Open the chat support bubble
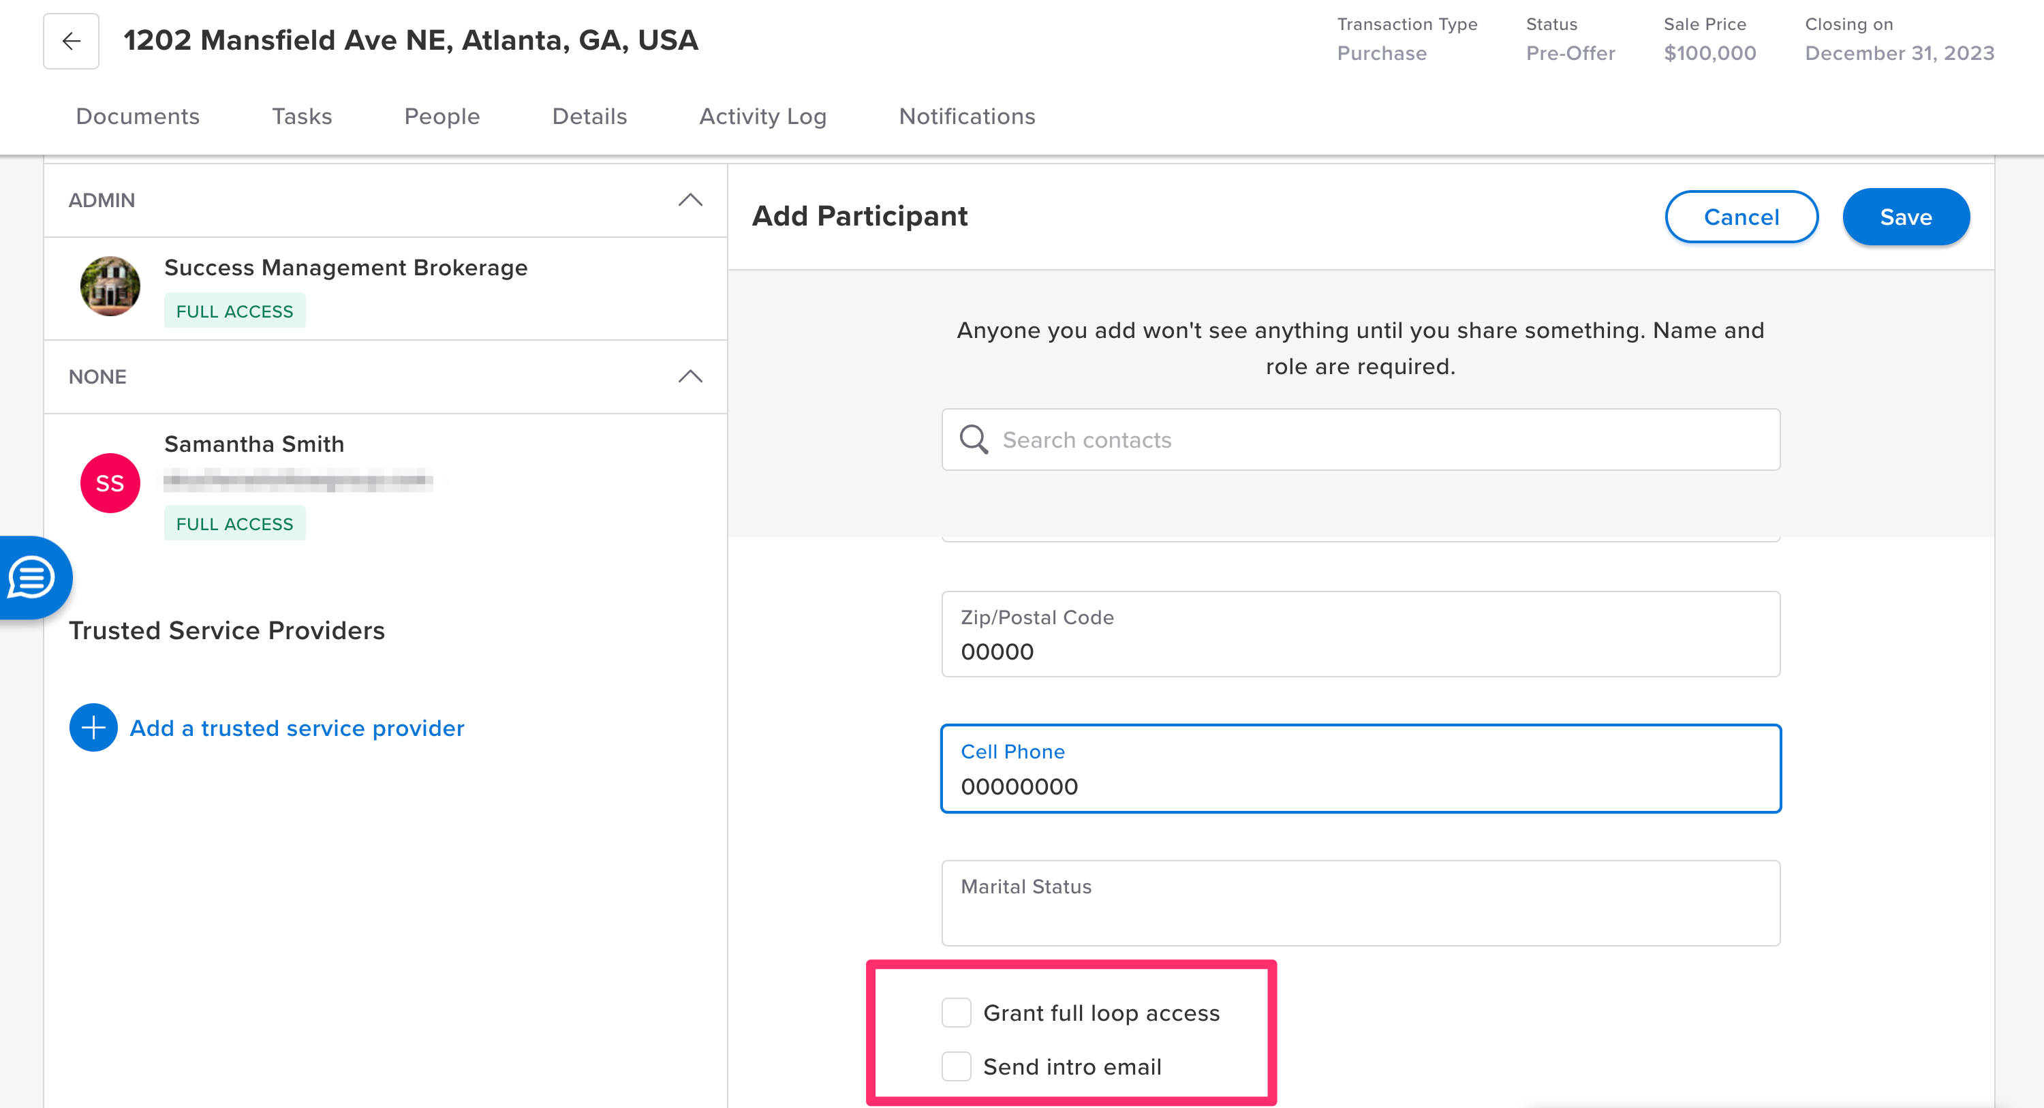The width and height of the screenshot is (2044, 1108). tap(32, 577)
